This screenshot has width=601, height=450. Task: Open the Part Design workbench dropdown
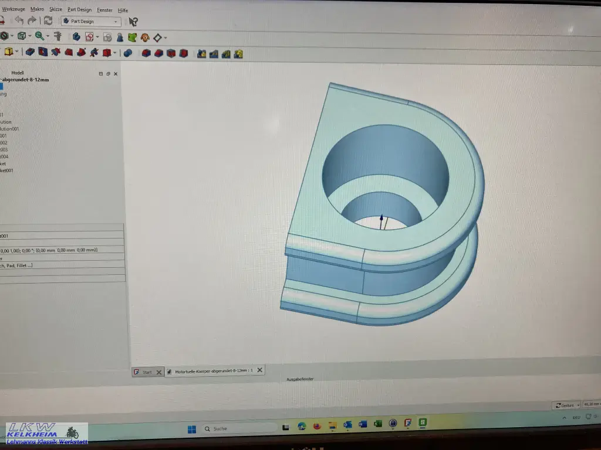coord(91,22)
